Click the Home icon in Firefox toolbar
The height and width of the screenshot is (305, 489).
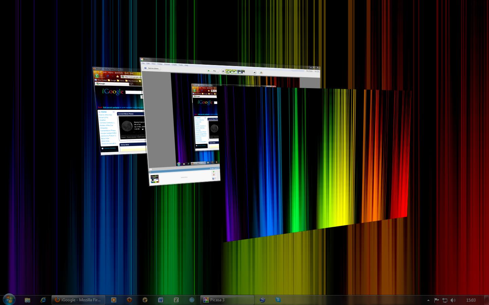pos(117,77)
